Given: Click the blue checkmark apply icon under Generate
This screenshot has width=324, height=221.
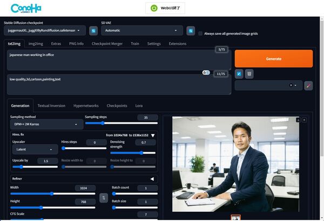Looking at the screenshot, I should 239,74.
